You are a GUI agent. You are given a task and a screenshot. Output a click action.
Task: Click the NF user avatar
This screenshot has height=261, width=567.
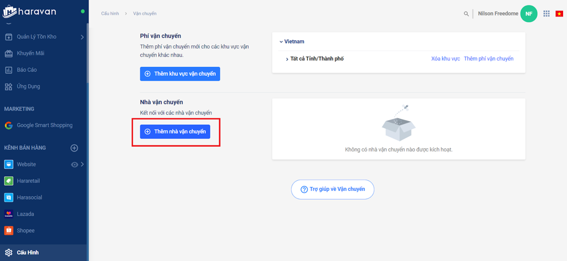click(x=529, y=14)
